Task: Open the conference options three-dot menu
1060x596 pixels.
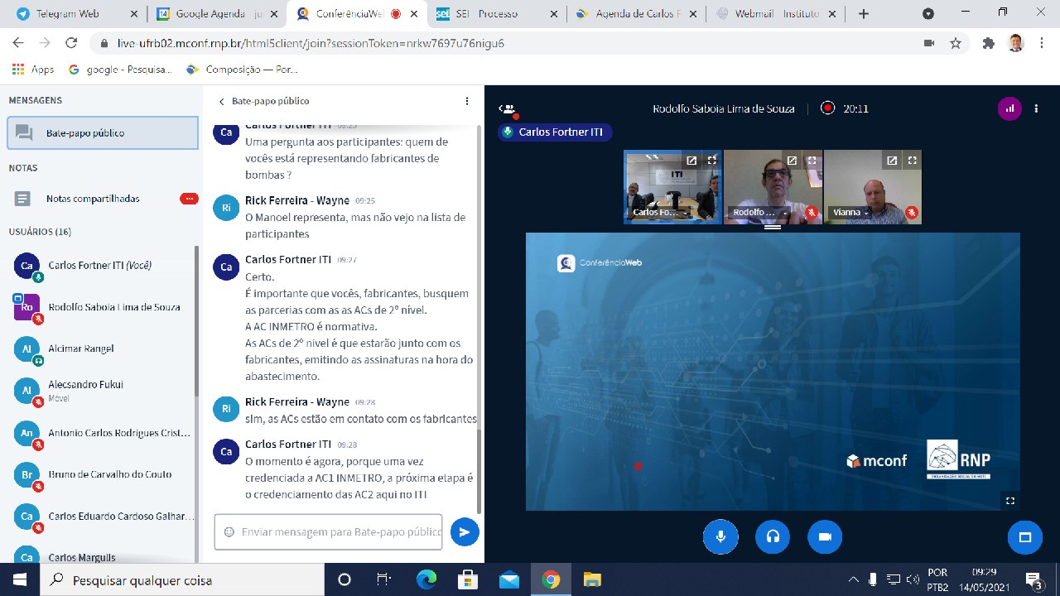Action: pyautogui.click(x=1036, y=108)
